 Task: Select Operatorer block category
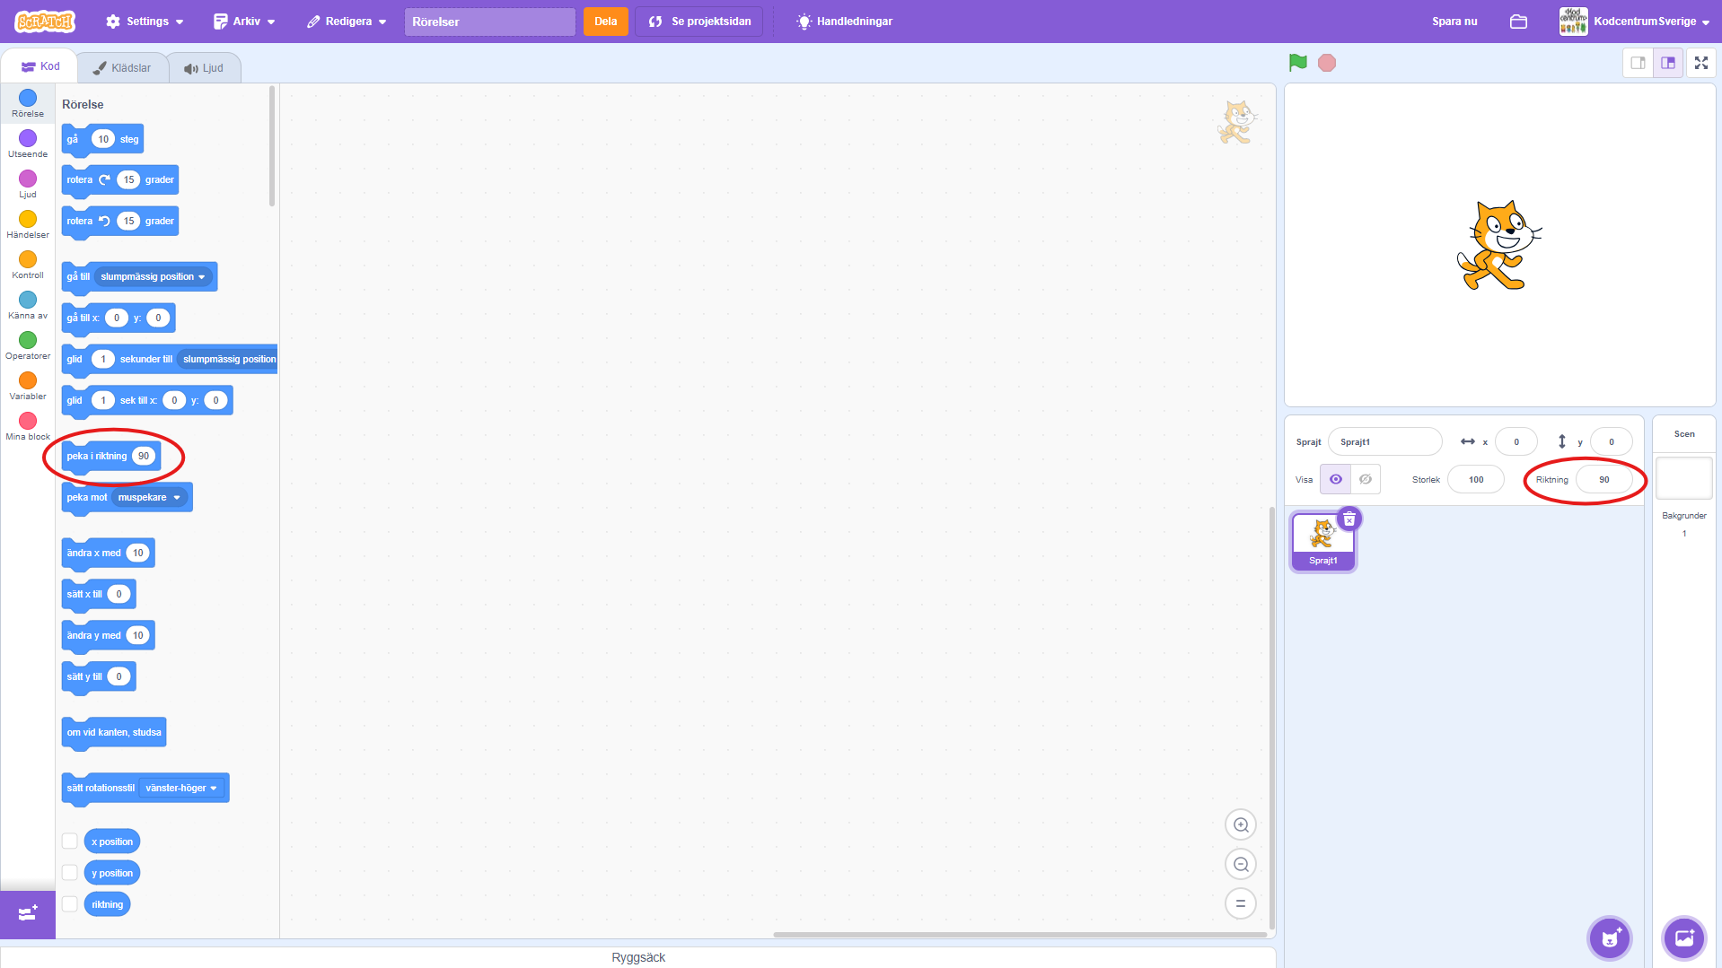(x=28, y=345)
